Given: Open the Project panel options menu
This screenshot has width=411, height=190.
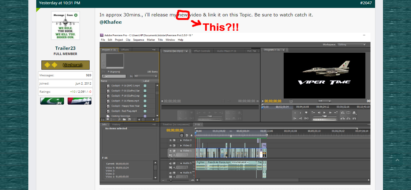Looking at the screenshot, I should 154,50.
